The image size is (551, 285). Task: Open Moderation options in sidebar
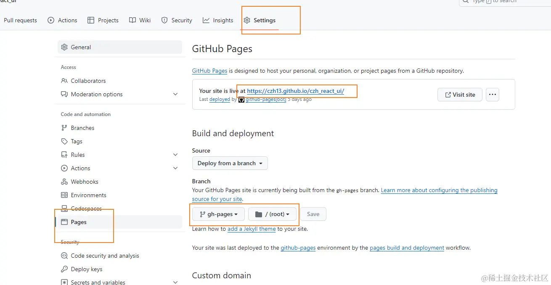tap(120, 94)
